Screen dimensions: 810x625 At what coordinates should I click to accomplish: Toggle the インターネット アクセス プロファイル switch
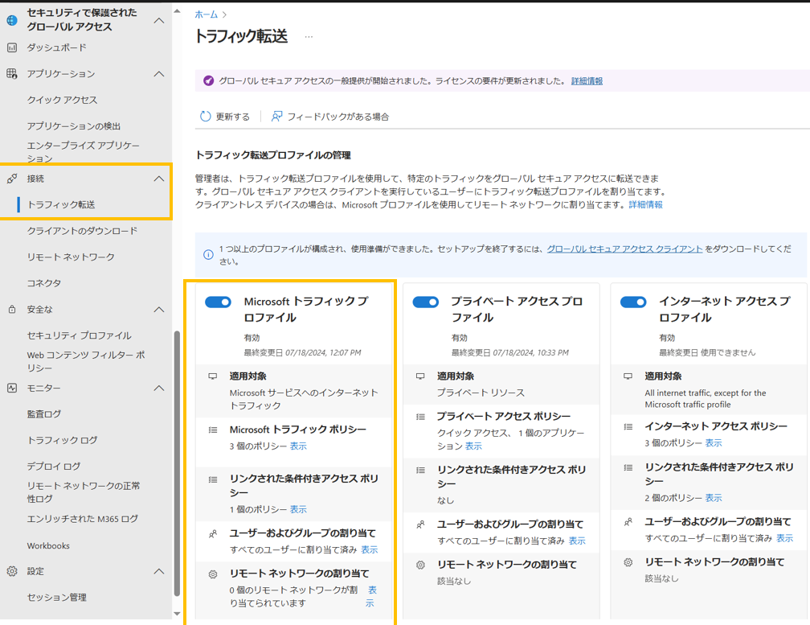(x=633, y=302)
